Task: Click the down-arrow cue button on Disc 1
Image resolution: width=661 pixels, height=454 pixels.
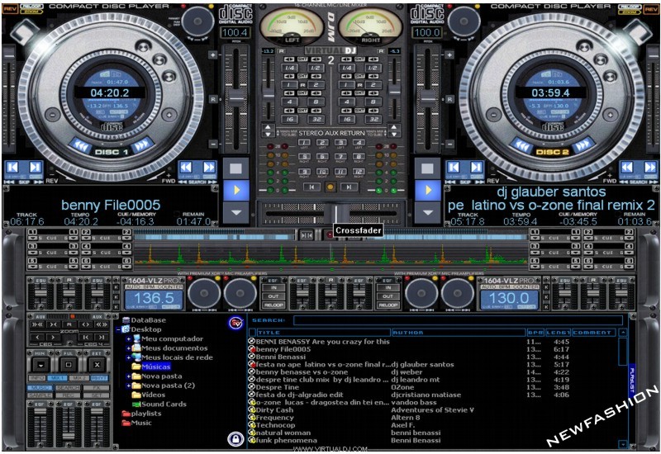Action: 236,212
